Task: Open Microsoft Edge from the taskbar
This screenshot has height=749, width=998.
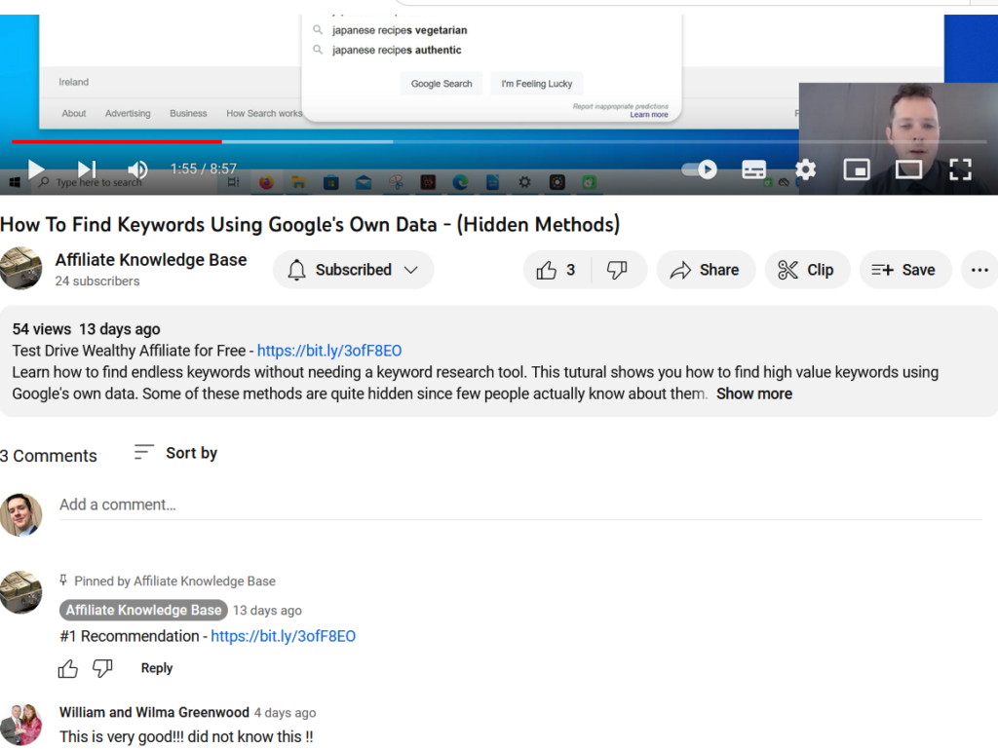Action: (x=460, y=183)
